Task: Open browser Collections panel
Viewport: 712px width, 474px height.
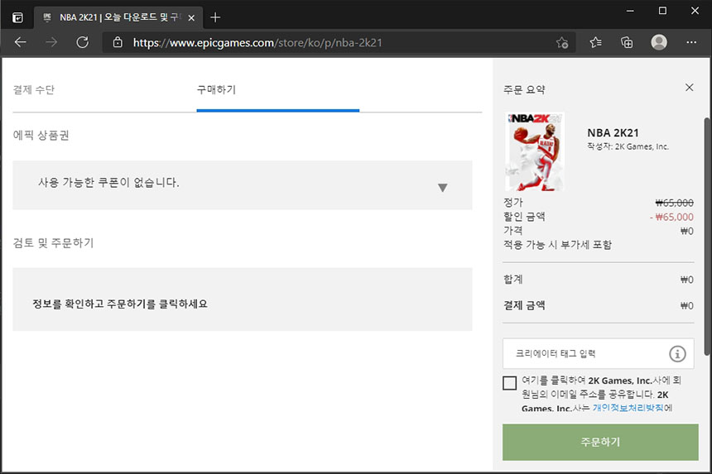Action: click(x=627, y=42)
